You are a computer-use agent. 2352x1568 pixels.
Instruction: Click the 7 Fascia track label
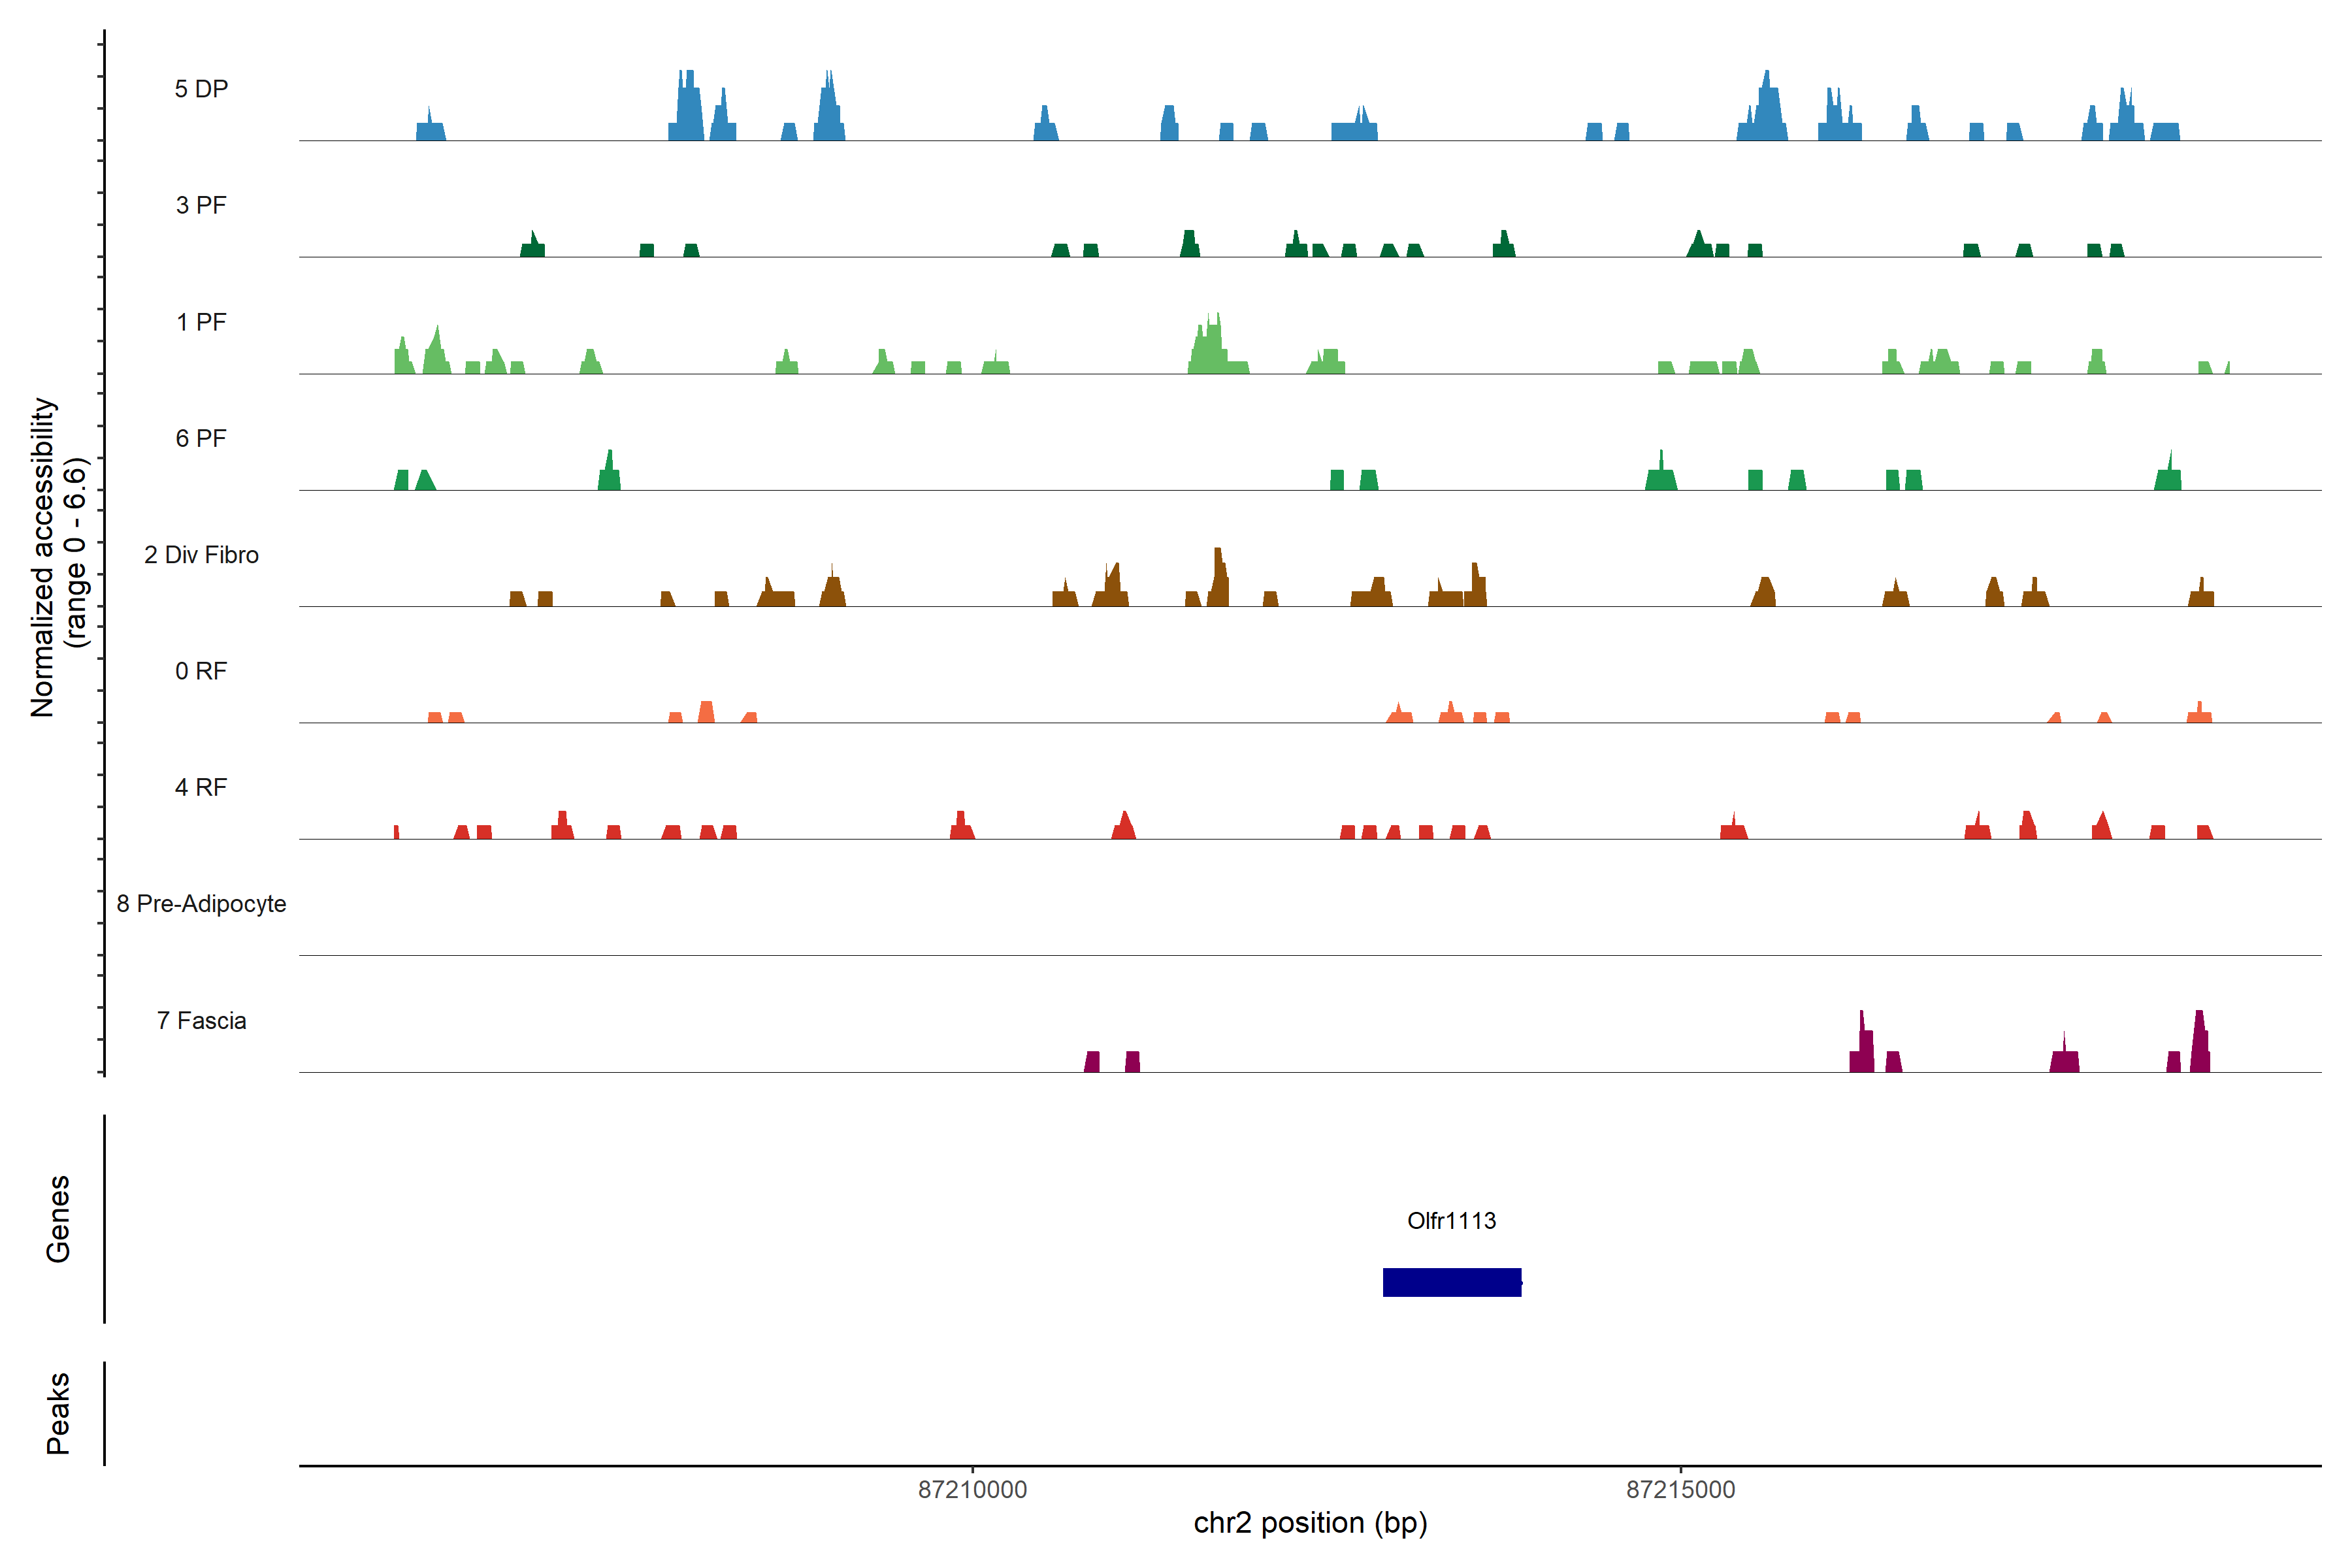201,1020
